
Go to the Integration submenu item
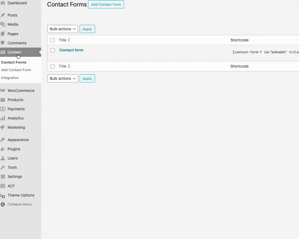pos(10,78)
